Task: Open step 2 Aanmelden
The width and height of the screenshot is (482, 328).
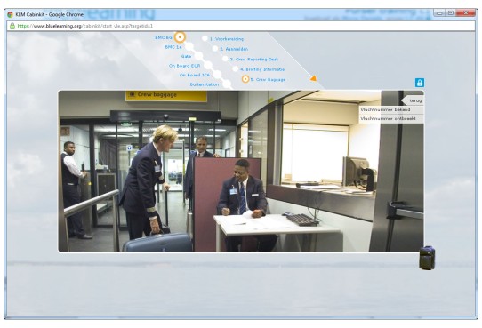Action: 234,49
